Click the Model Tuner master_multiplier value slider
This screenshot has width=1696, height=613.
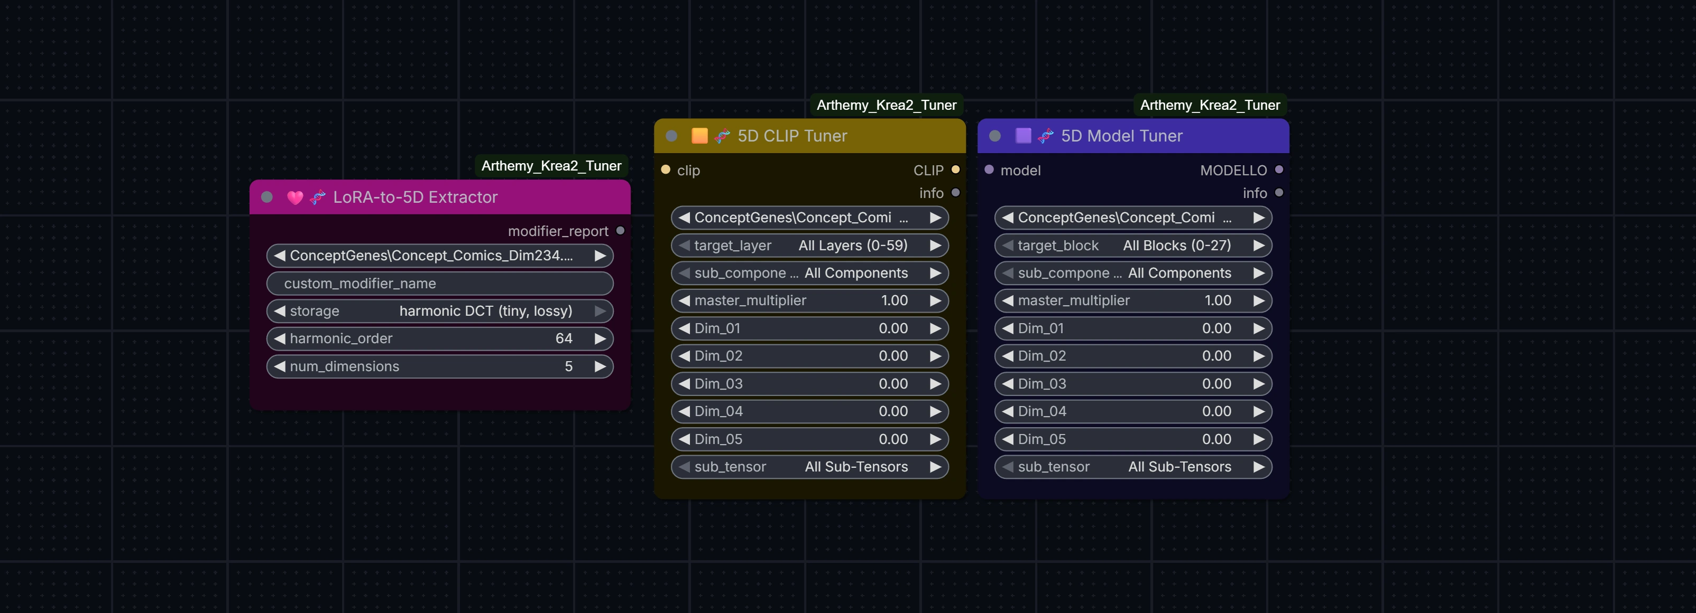pos(1133,300)
